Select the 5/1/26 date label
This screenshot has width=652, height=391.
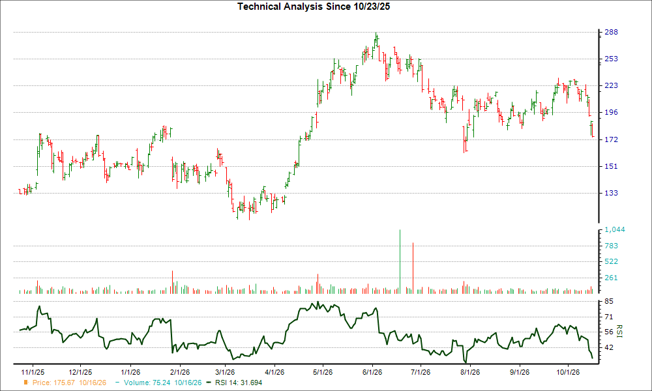tap(323, 372)
